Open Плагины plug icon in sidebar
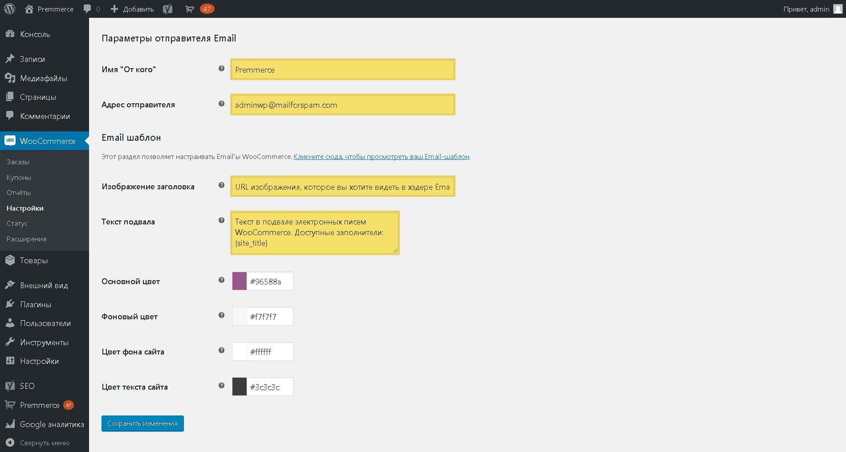846x452 pixels. click(10, 304)
